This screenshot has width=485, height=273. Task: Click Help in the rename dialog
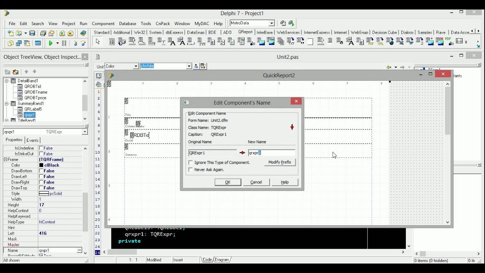(285, 182)
